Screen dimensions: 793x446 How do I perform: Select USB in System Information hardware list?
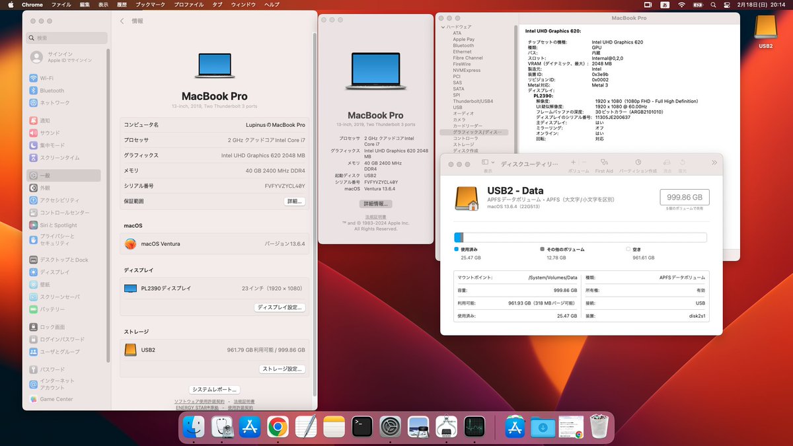pos(457,107)
